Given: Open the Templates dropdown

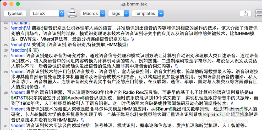Looking at the screenshot, I should 148,14.
